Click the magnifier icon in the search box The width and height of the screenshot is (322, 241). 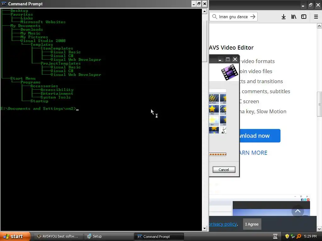(214, 17)
